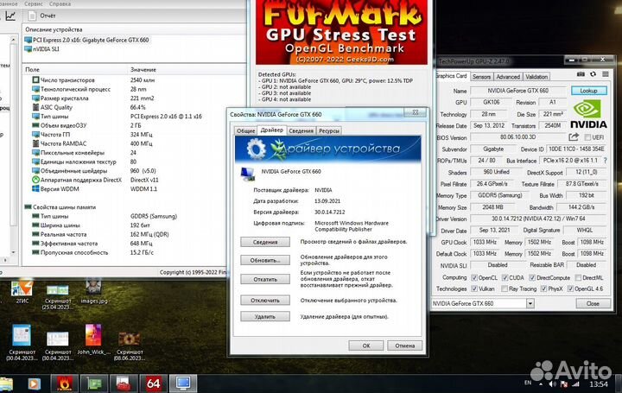Image resolution: width=622 pixels, height=393 pixels.
Task: Switch to Graphics Card tab in GPU-Z
Action: (x=451, y=76)
